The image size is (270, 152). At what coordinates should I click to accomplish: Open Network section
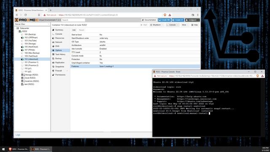coord(59,42)
